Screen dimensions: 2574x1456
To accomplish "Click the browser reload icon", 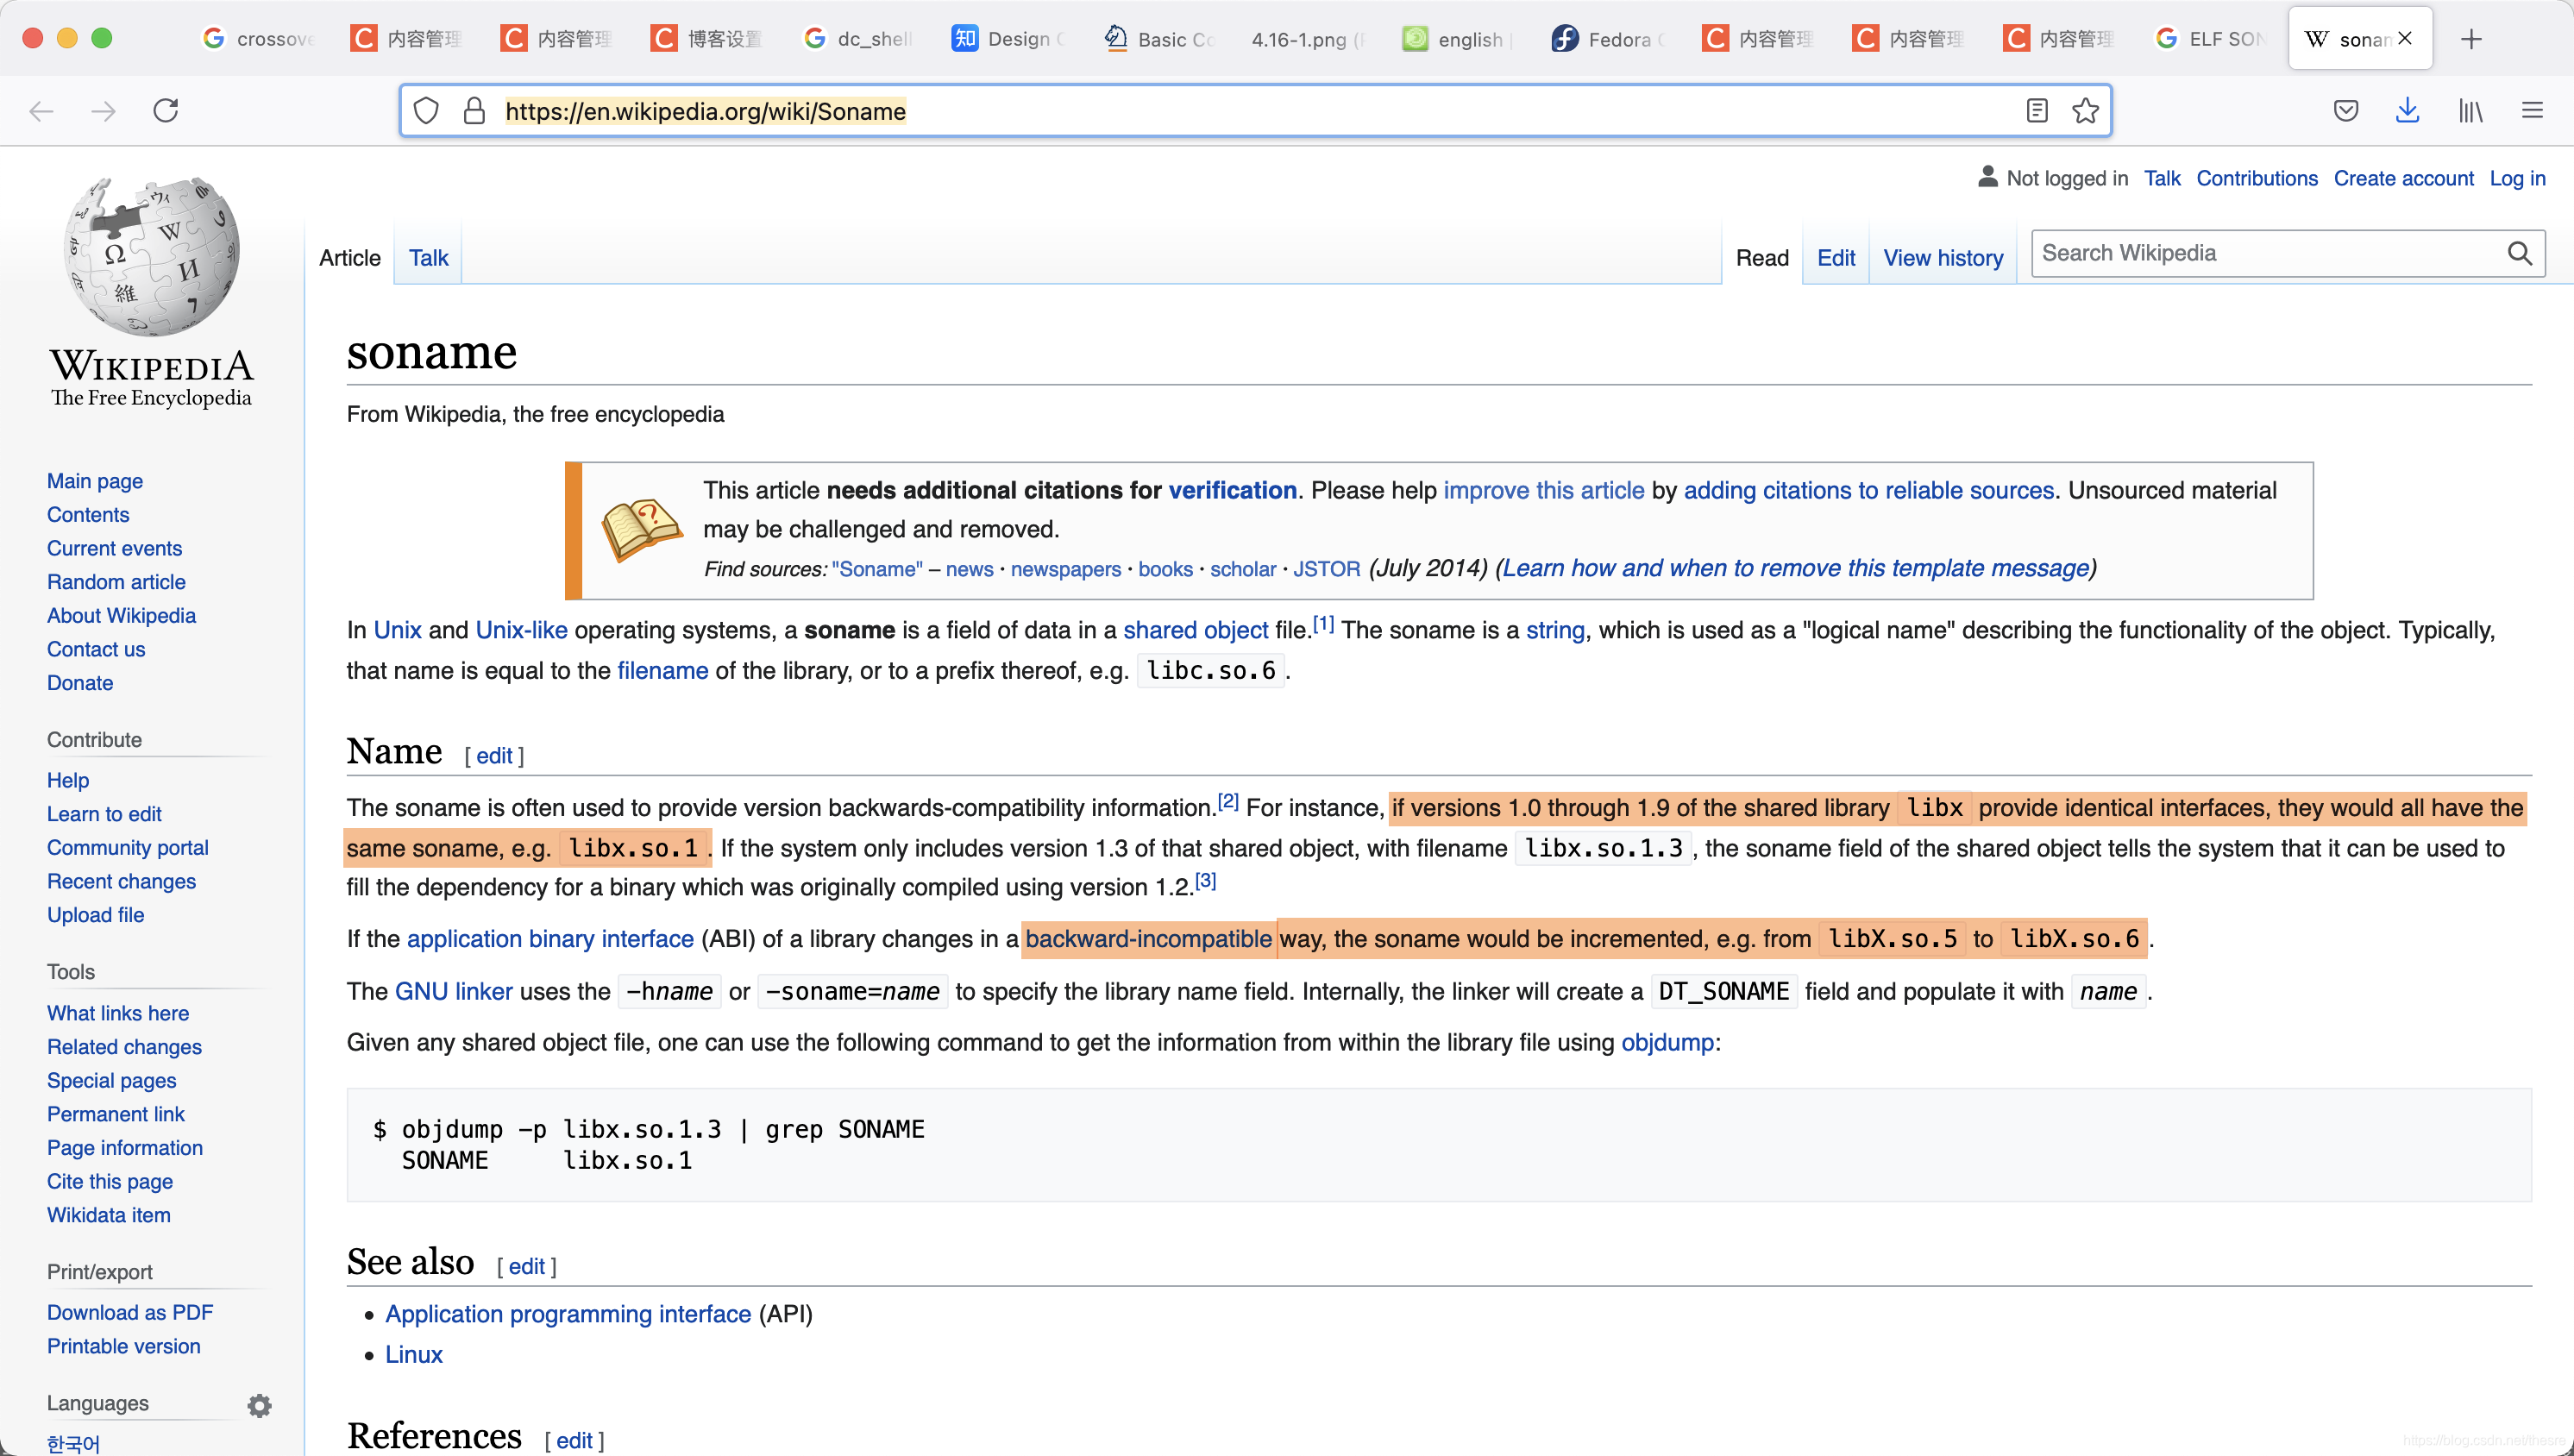I will pos(166,110).
